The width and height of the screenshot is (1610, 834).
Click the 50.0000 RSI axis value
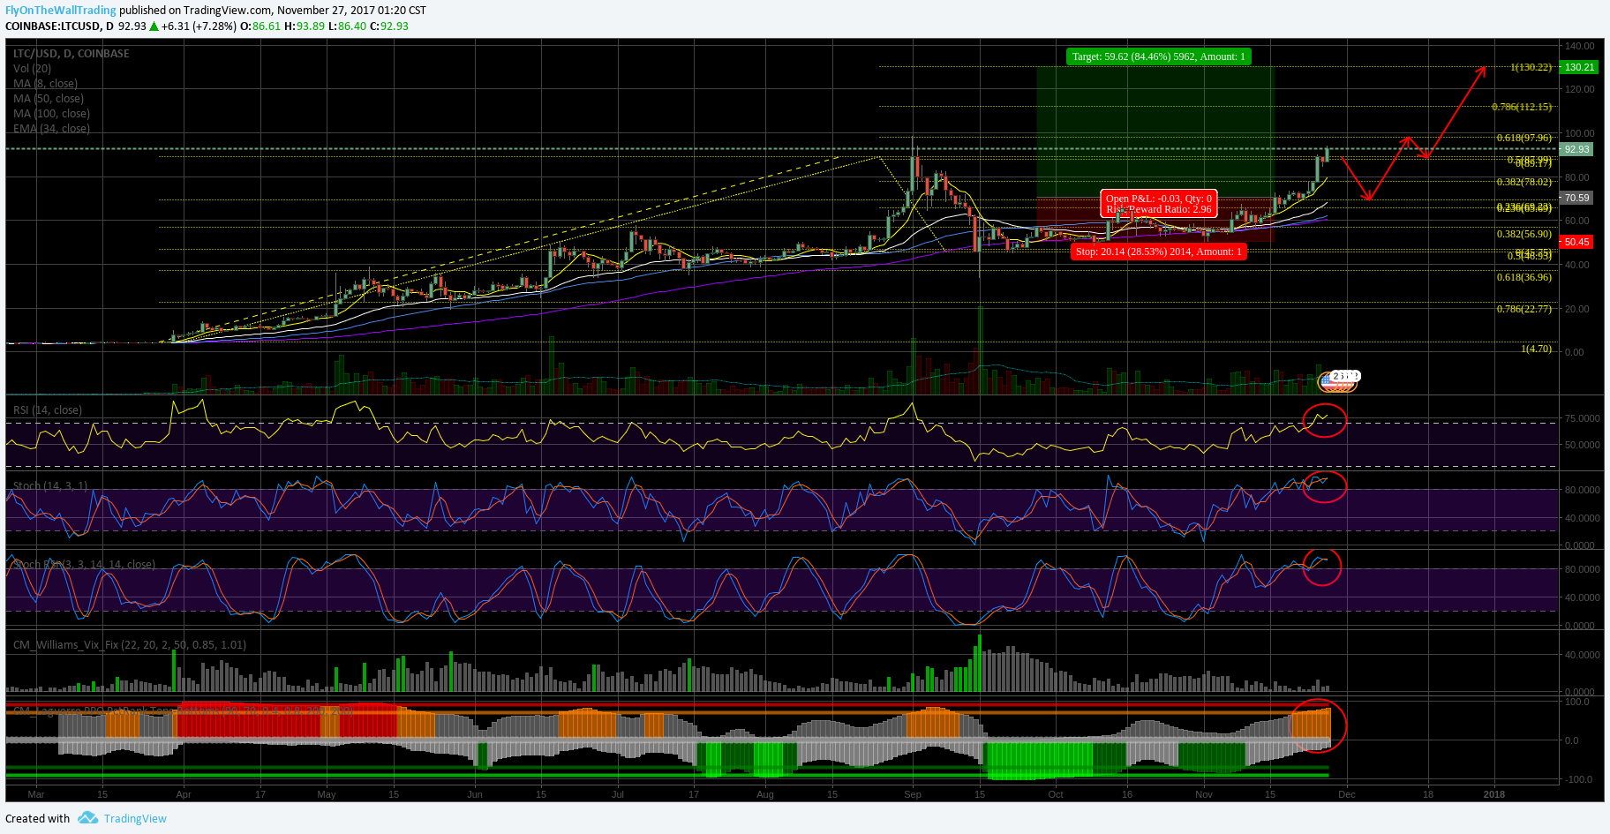click(x=1582, y=445)
